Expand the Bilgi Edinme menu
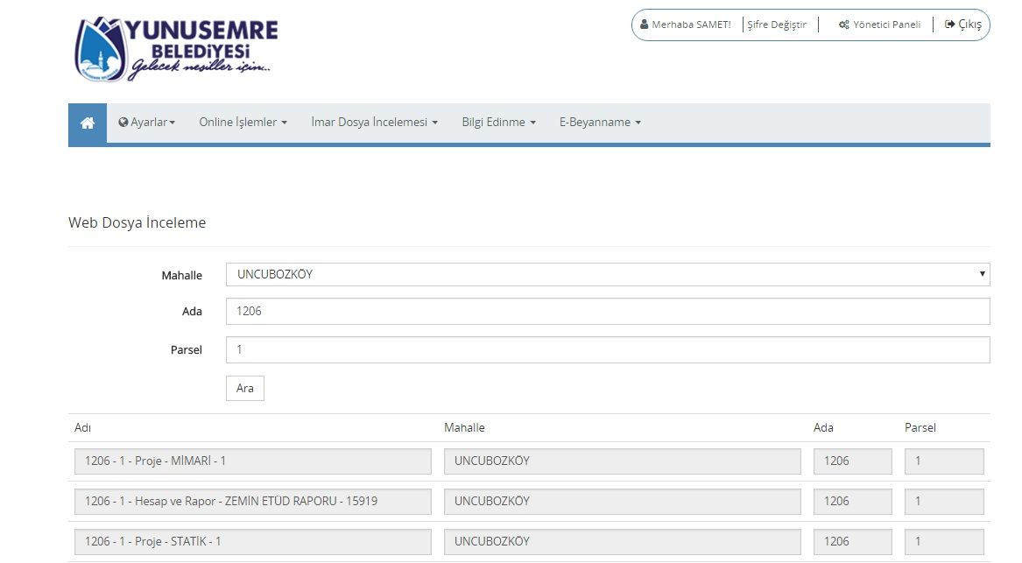 [498, 123]
